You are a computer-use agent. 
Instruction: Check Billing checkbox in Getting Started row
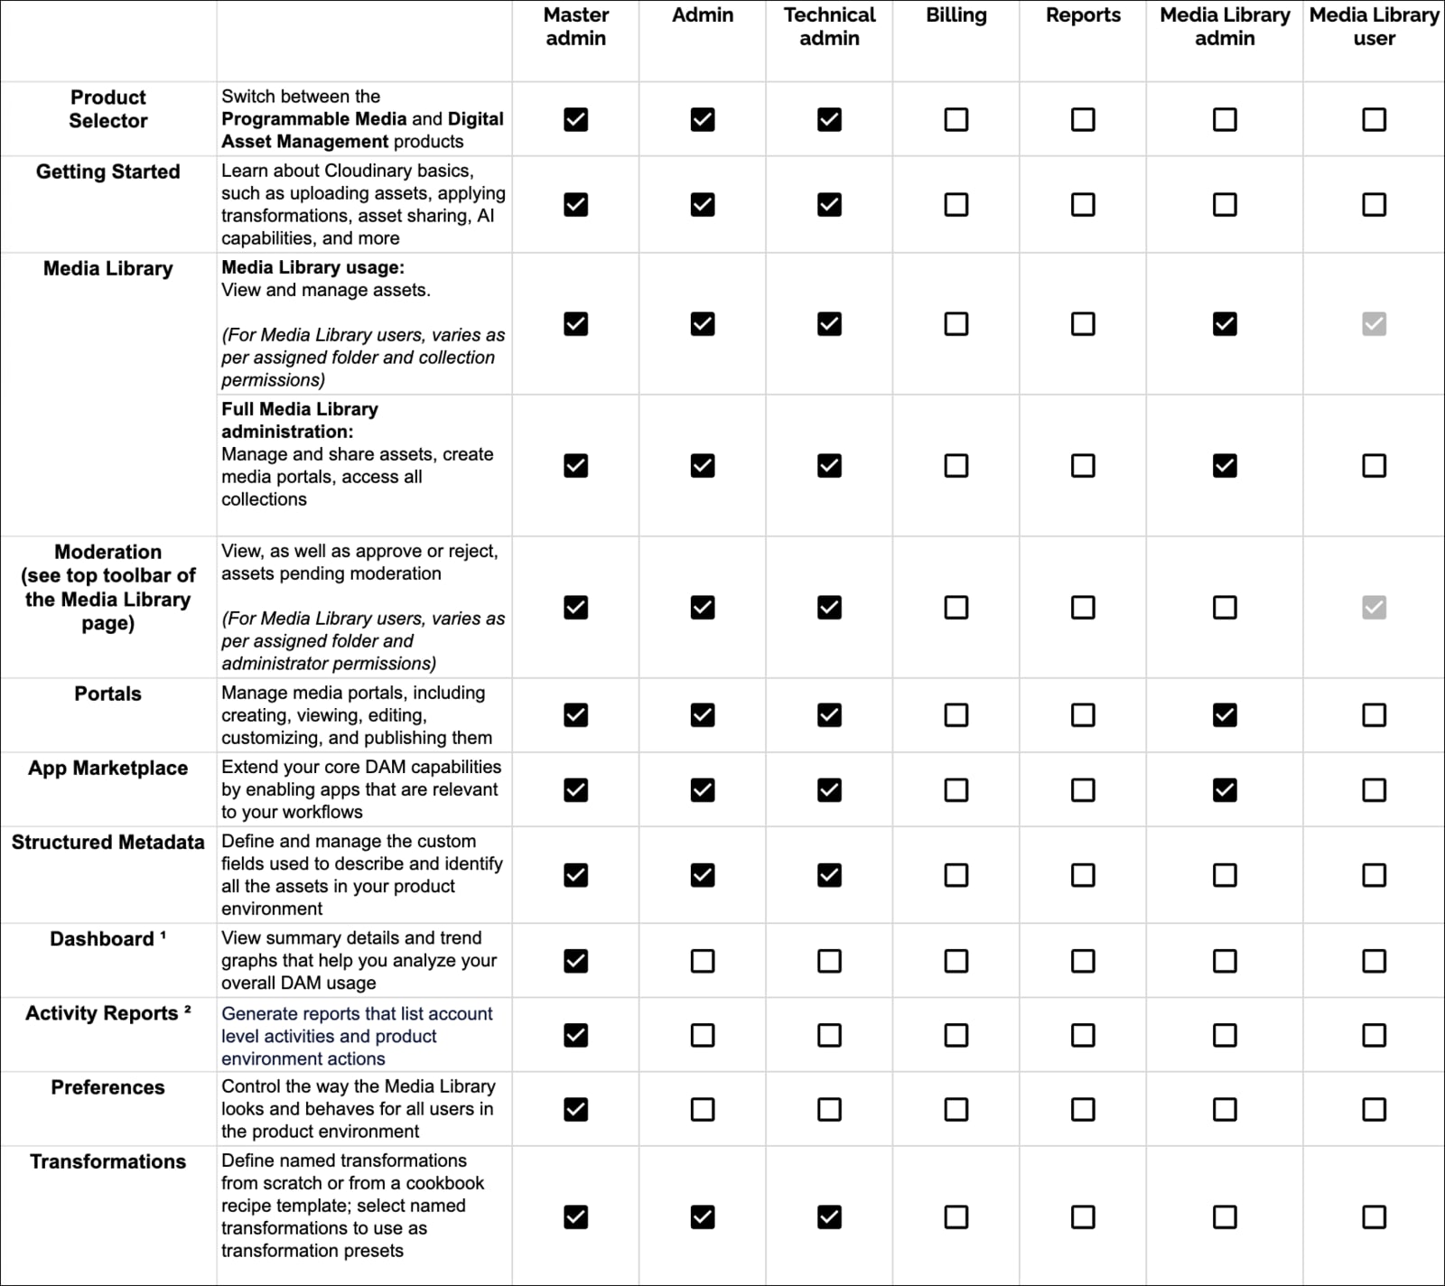coord(956,205)
